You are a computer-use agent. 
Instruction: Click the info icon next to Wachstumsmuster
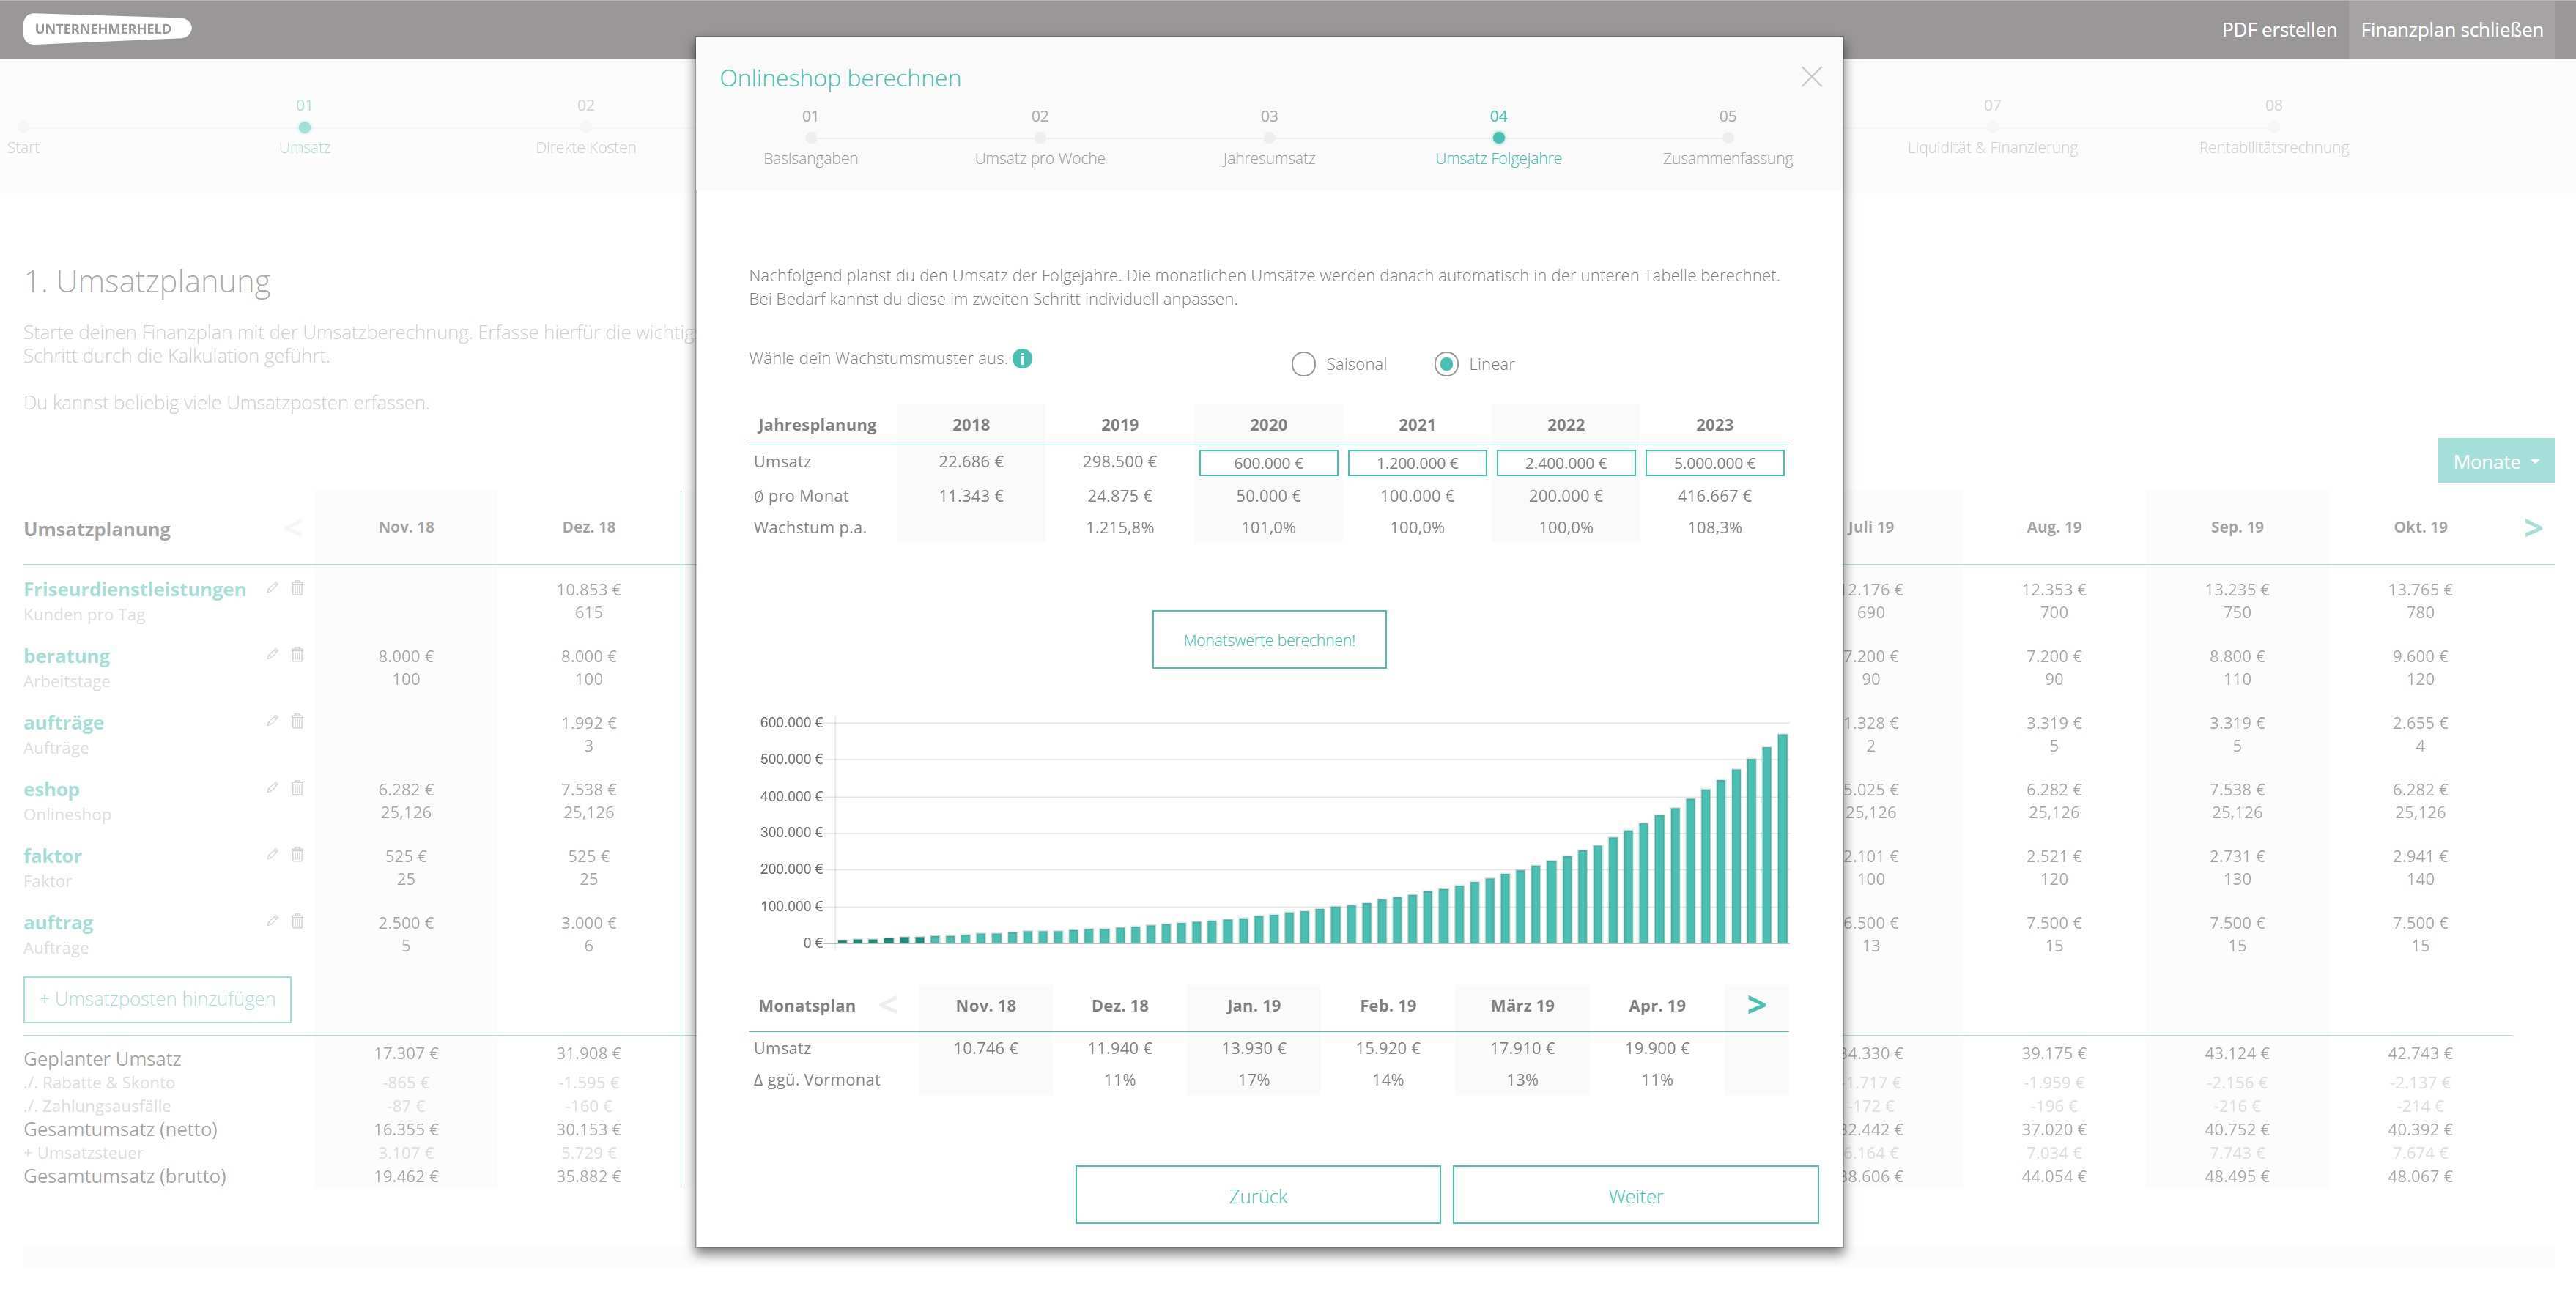pos(1022,358)
